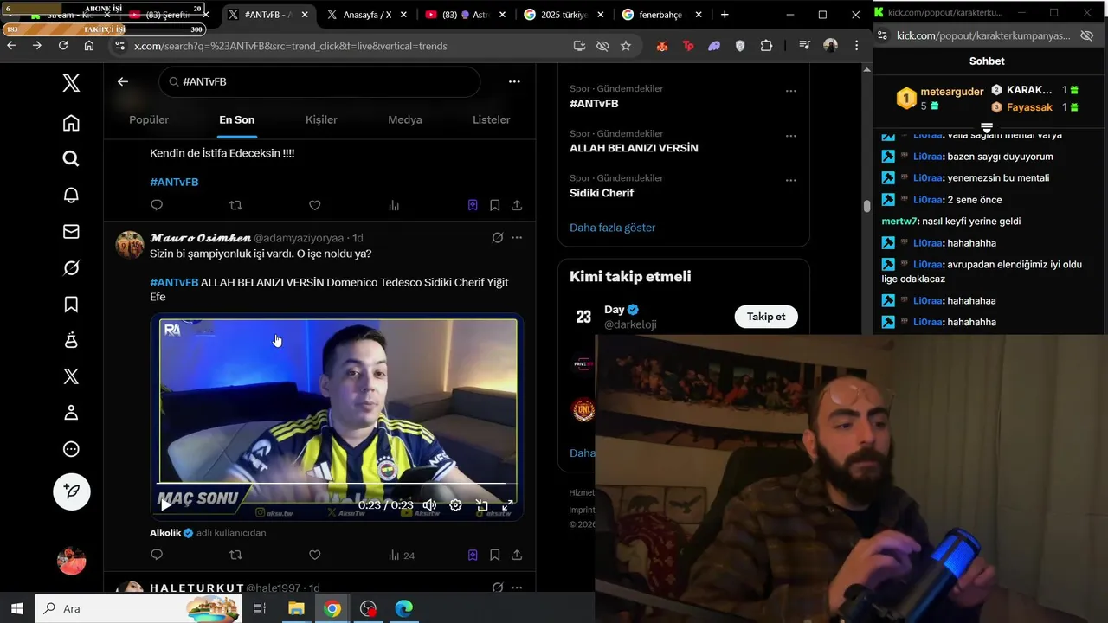Open Microsoft Edge from taskbar
Image resolution: width=1108 pixels, height=623 pixels.
click(404, 608)
